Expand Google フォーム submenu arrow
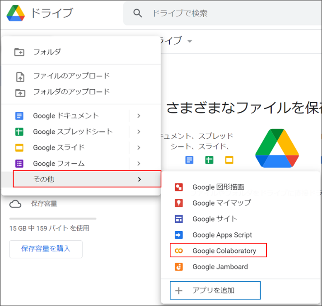This screenshot has width=322, height=306. click(139, 164)
